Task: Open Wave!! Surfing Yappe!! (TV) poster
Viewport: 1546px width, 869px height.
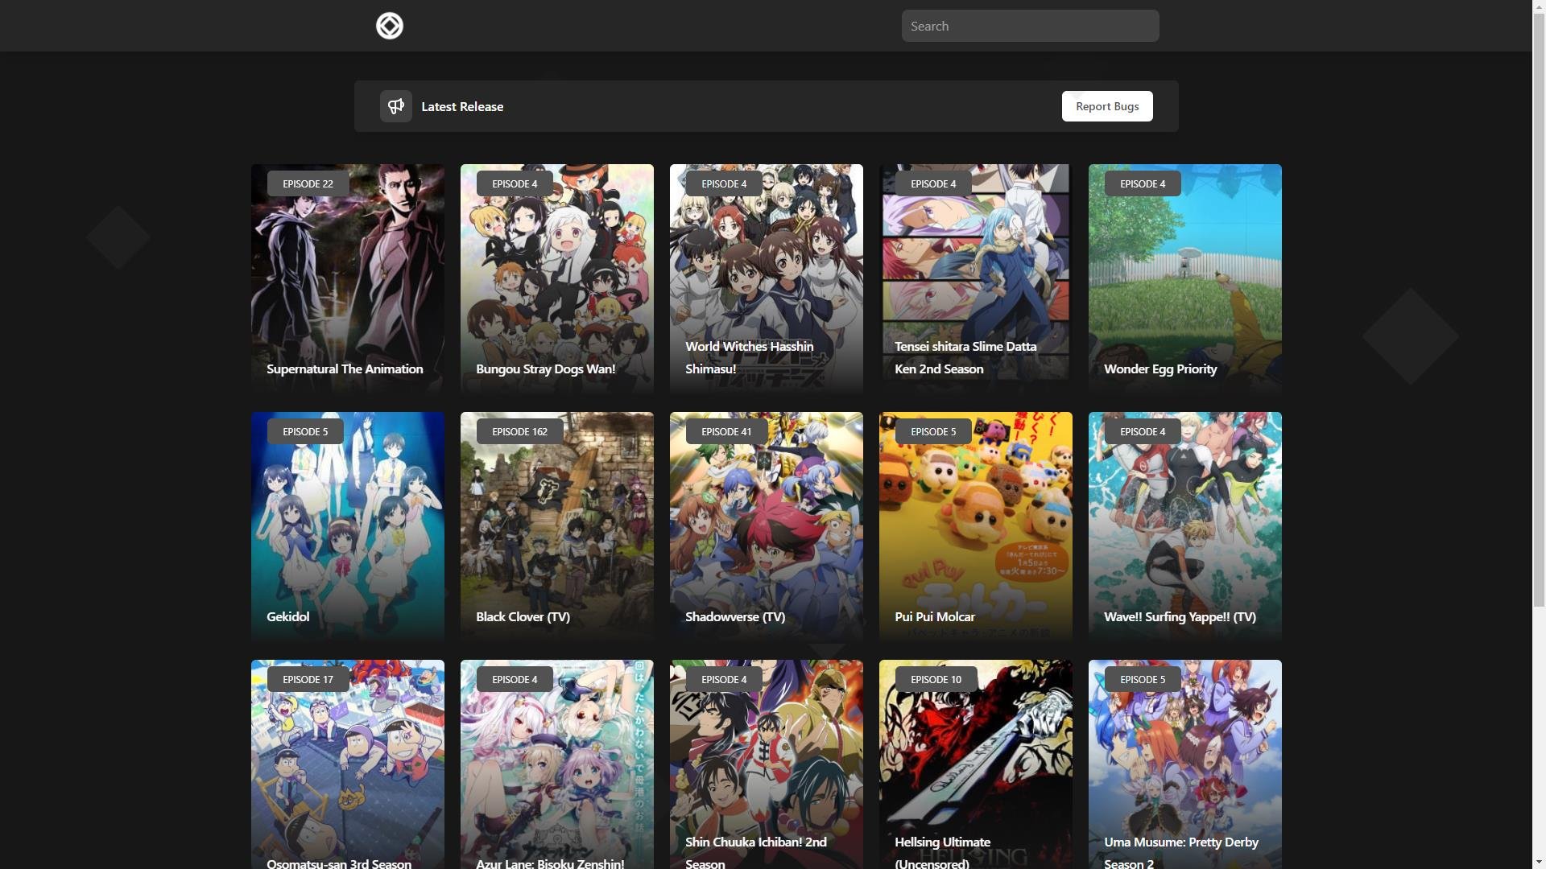Action: click(1185, 526)
